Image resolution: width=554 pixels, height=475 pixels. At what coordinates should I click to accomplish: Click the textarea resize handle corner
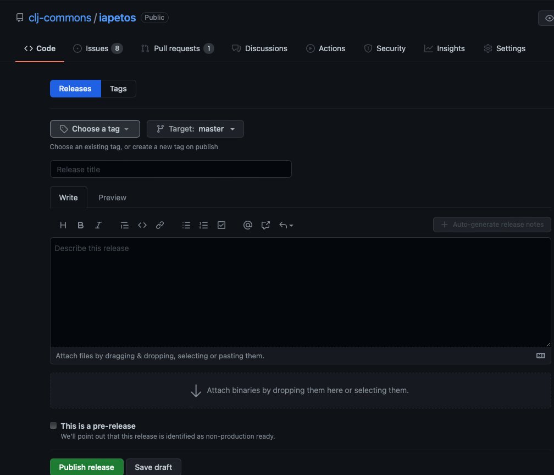click(548, 344)
